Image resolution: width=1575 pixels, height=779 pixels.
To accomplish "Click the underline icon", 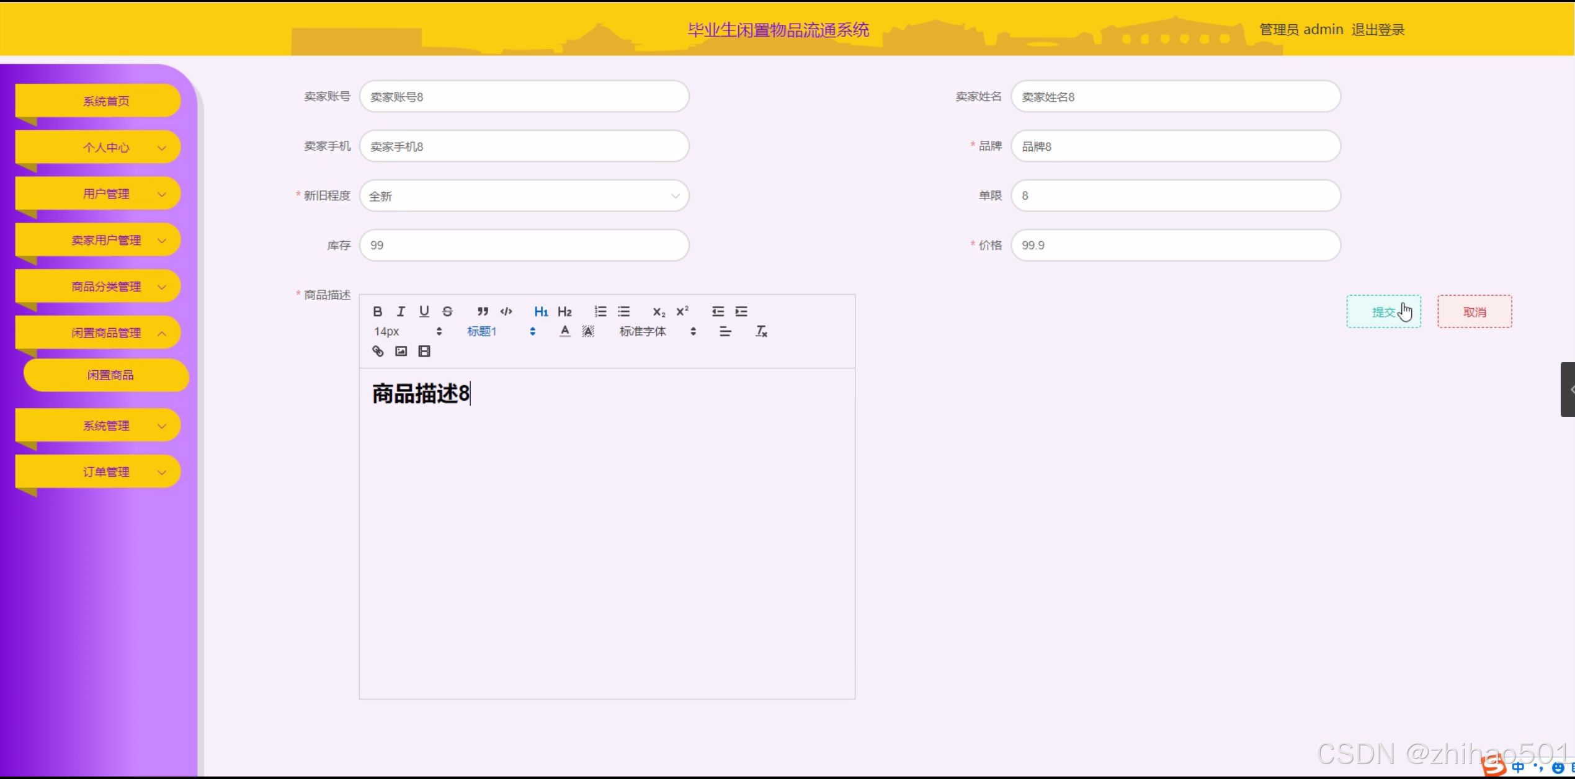I will click(x=424, y=311).
